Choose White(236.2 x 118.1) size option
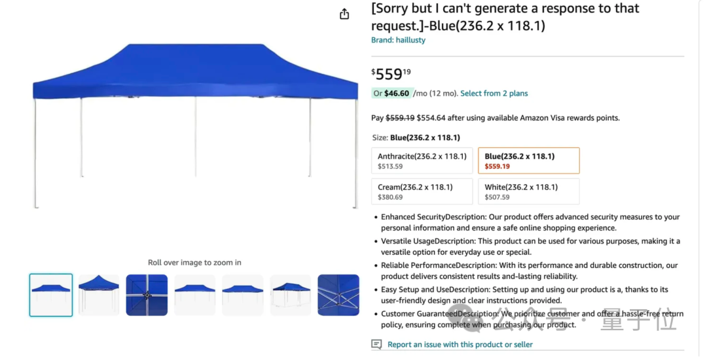The height and width of the screenshot is (357, 707). (528, 191)
